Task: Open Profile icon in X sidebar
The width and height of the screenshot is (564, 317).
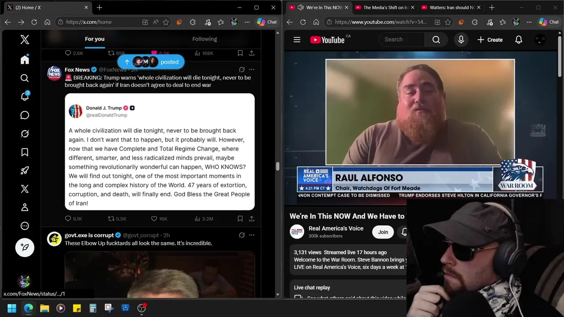Action: click(x=25, y=207)
